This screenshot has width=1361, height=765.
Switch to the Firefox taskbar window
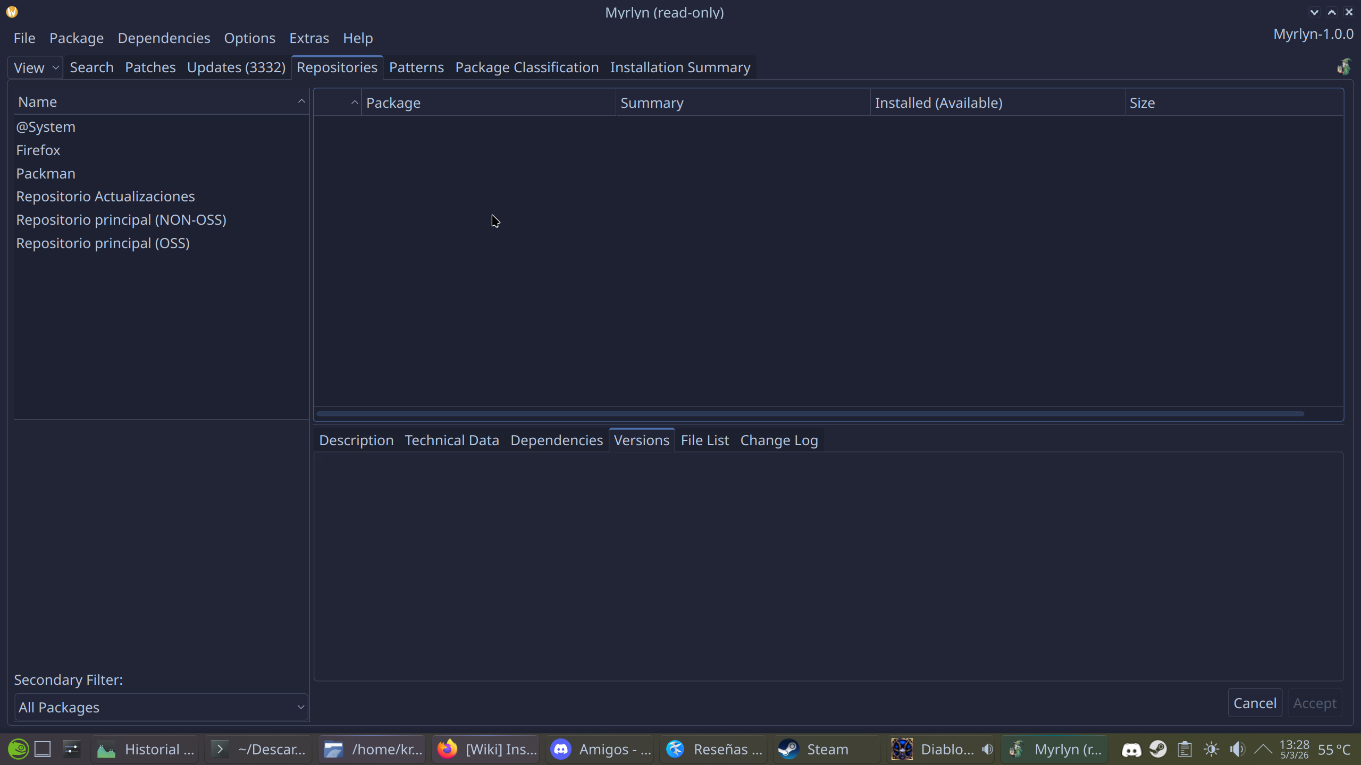coord(486,749)
